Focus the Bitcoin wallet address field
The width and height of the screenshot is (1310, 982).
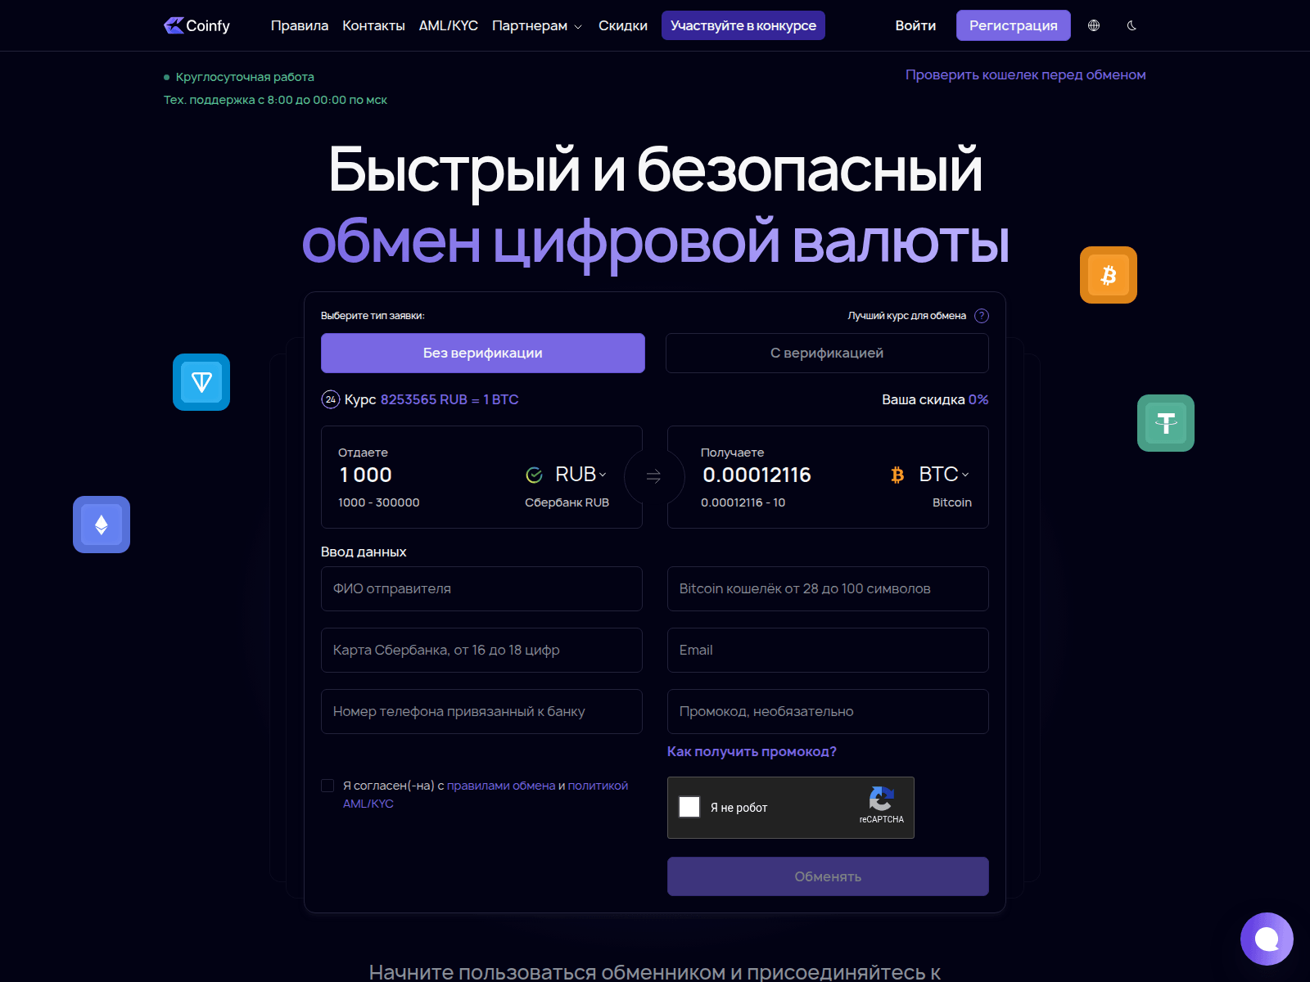tap(828, 588)
